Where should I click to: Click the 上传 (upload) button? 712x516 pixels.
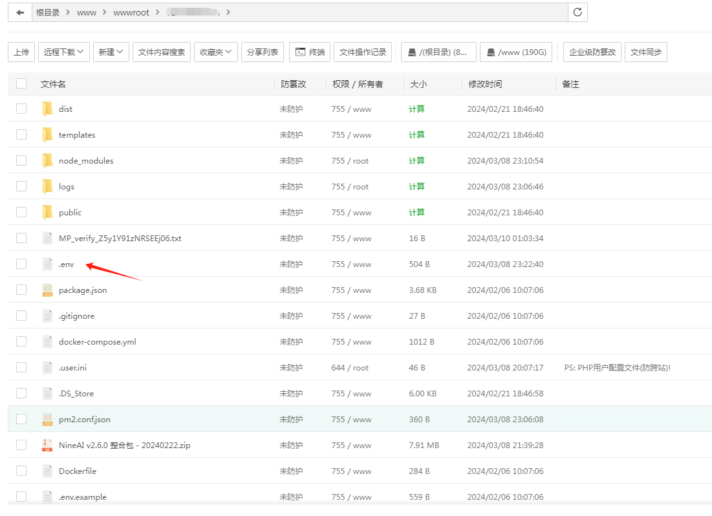click(21, 52)
